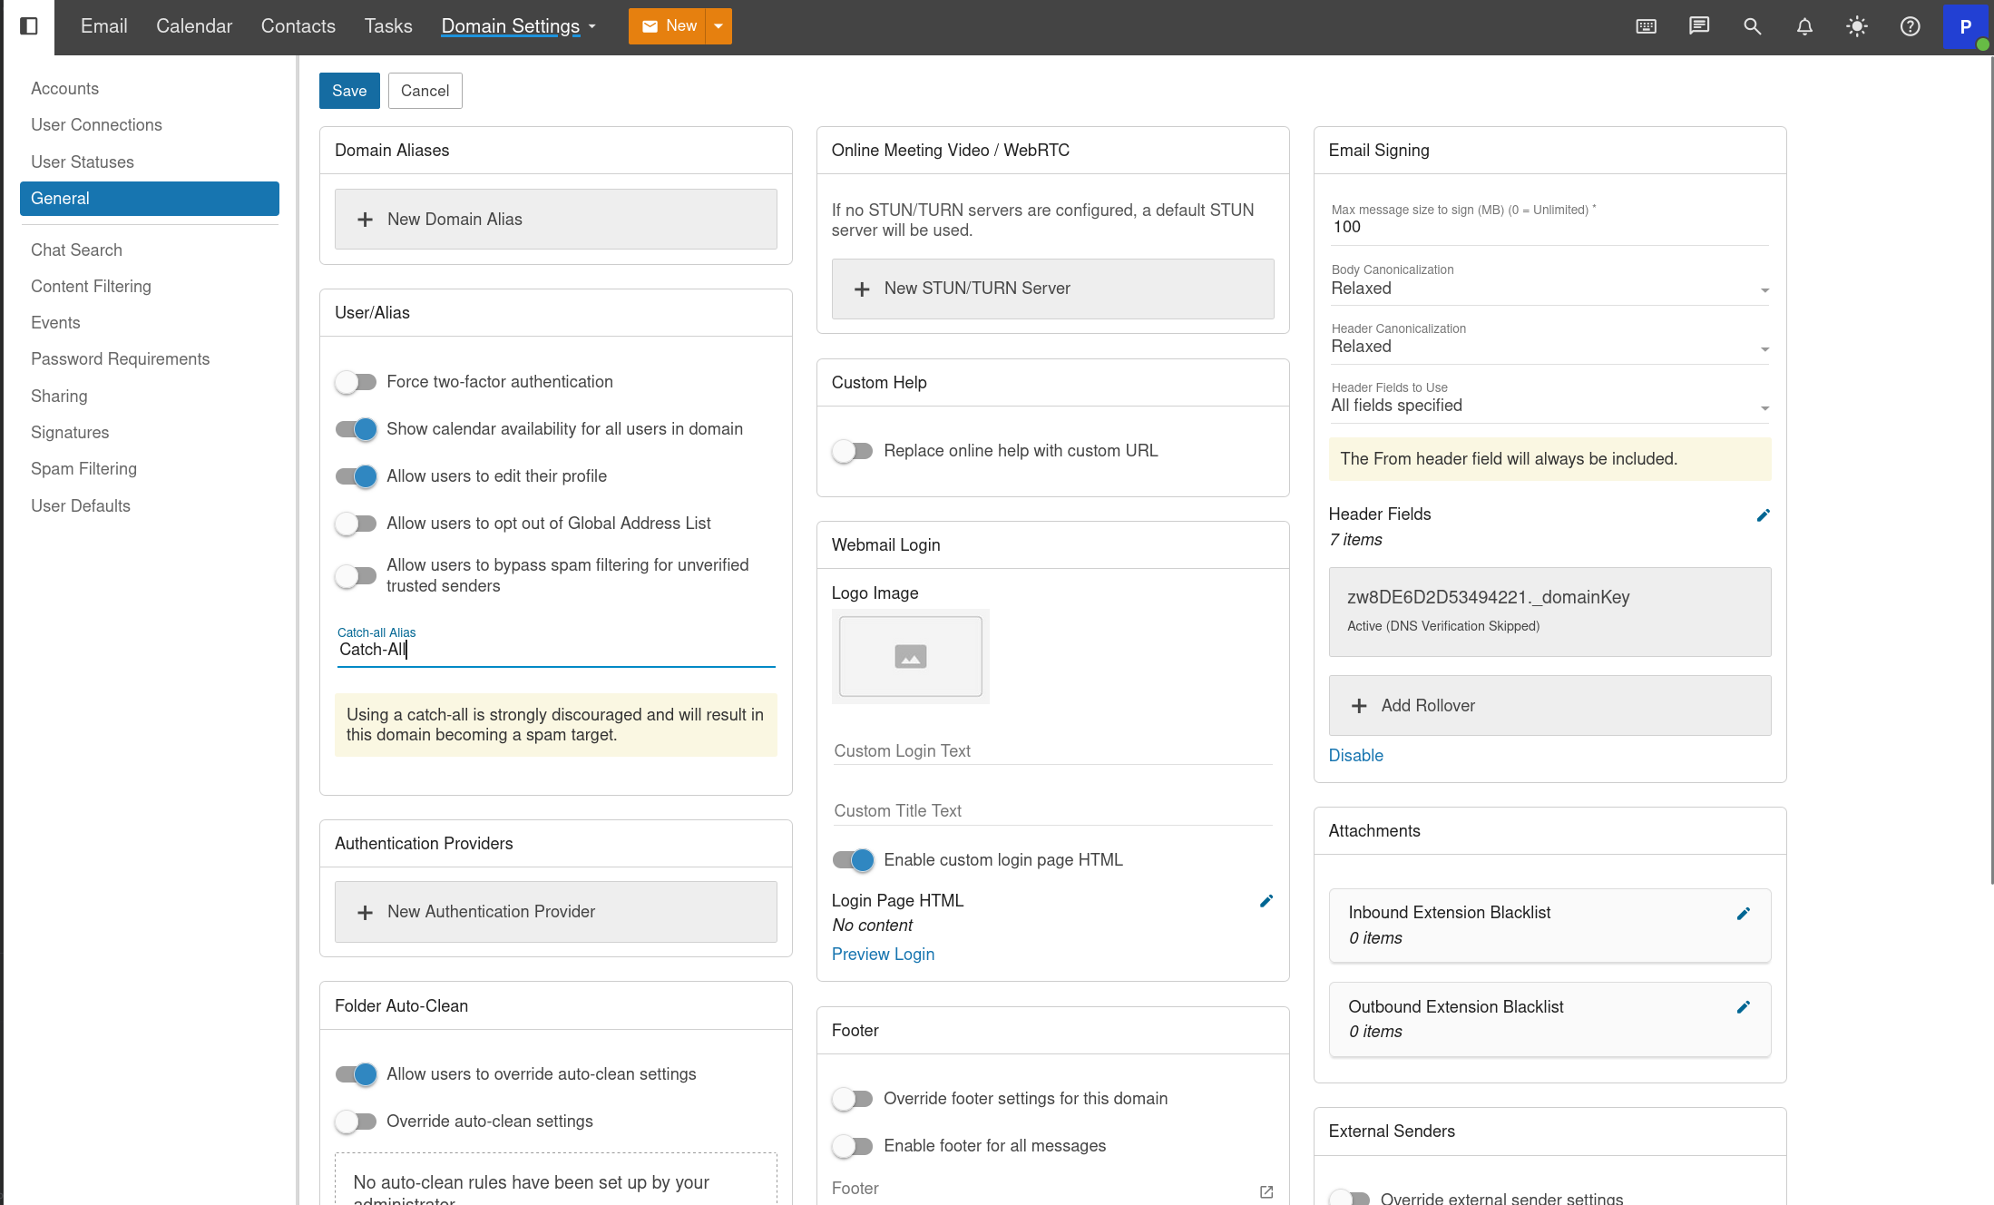Image resolution: width=1994 pixels, height=1205 pixels.
Task: Open the notifications bell
Action: pos(1804,26)
